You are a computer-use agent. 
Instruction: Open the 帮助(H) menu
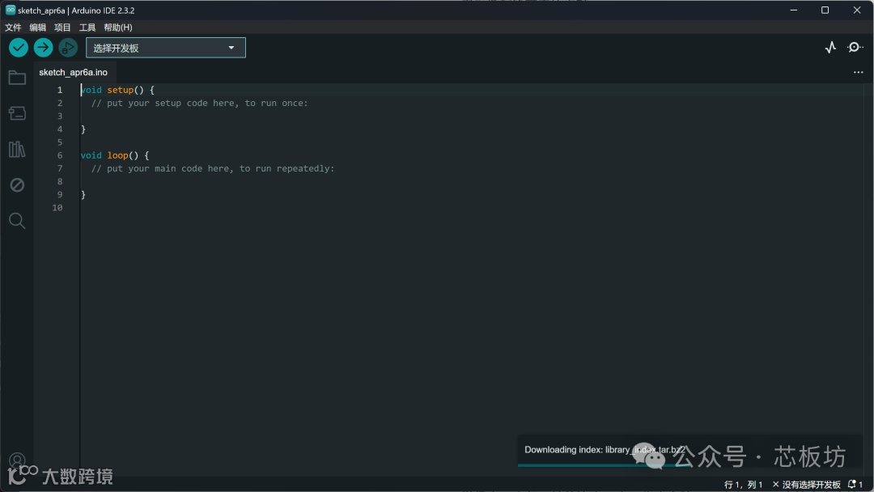[x=117, y=28]
